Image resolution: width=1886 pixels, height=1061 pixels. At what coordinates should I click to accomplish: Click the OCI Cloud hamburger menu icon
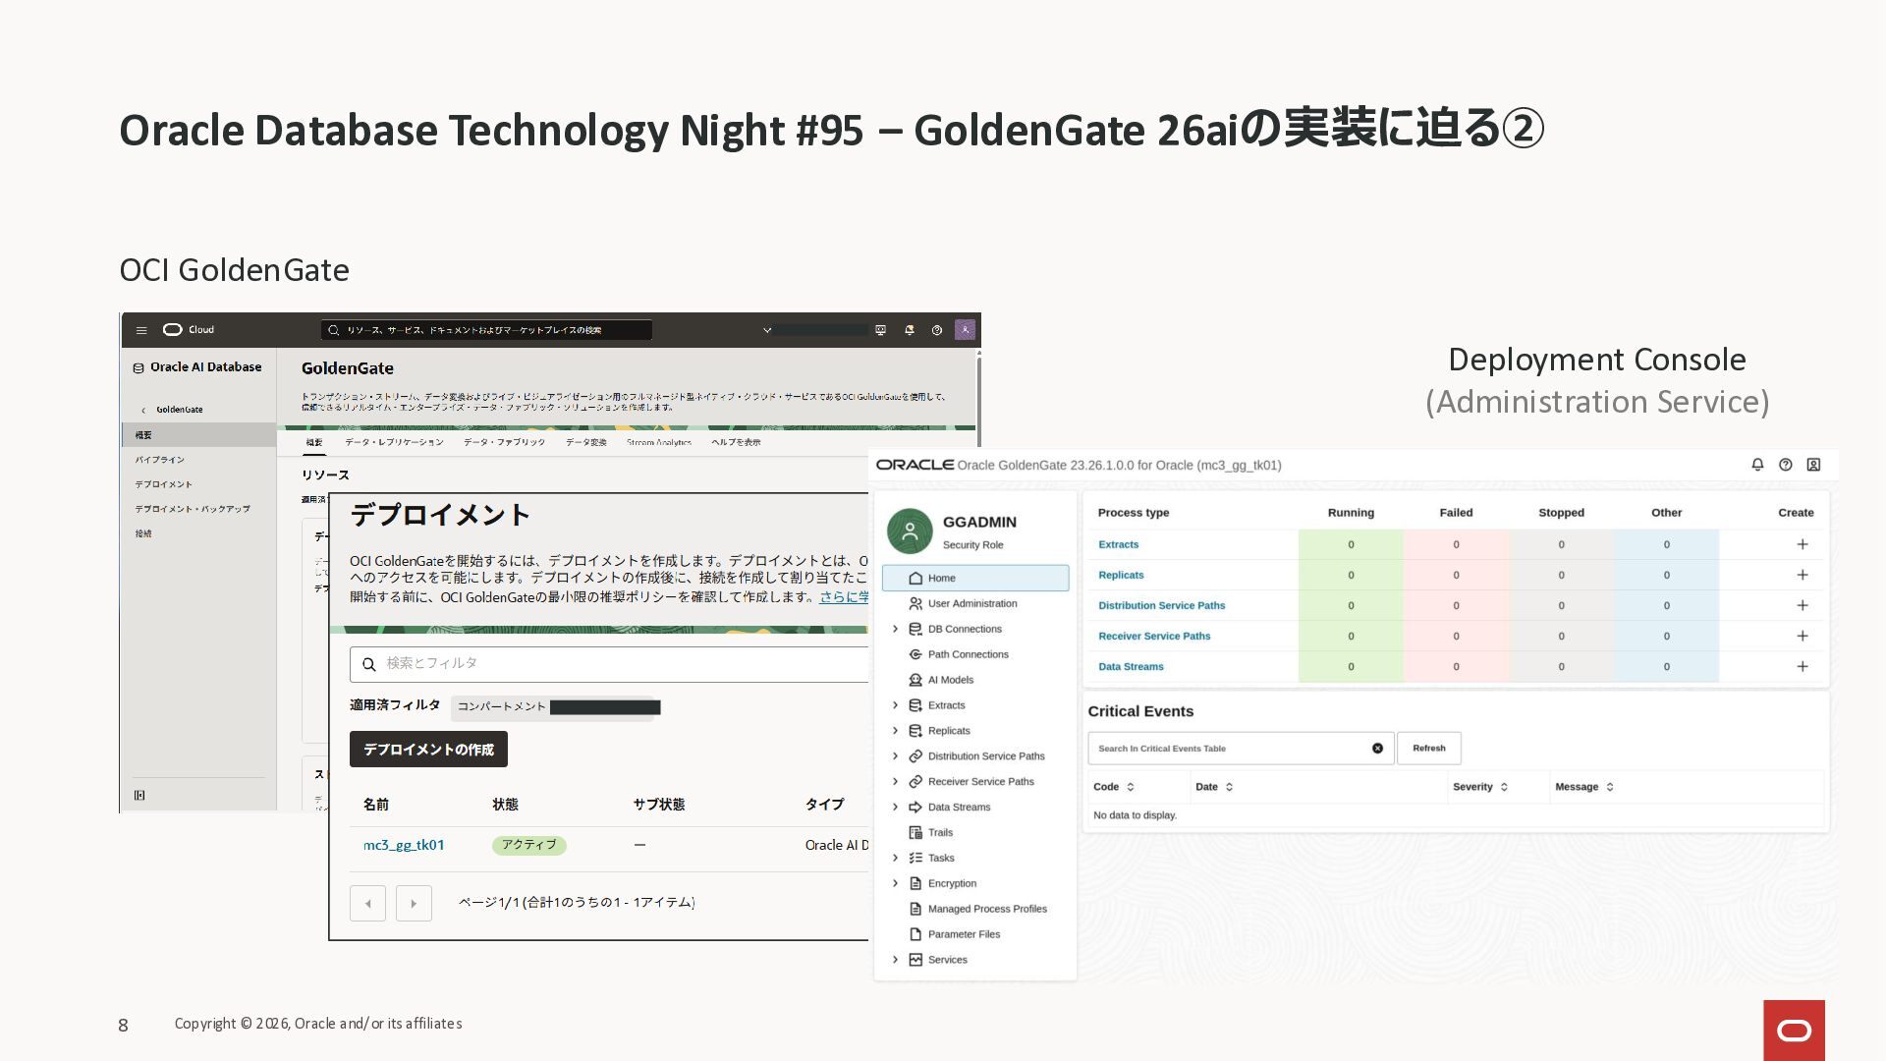click(141, 330)
